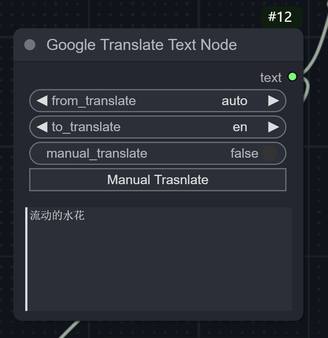Click the manual_translate label
The width and height of the screenshot is (328, 338).
97,153
